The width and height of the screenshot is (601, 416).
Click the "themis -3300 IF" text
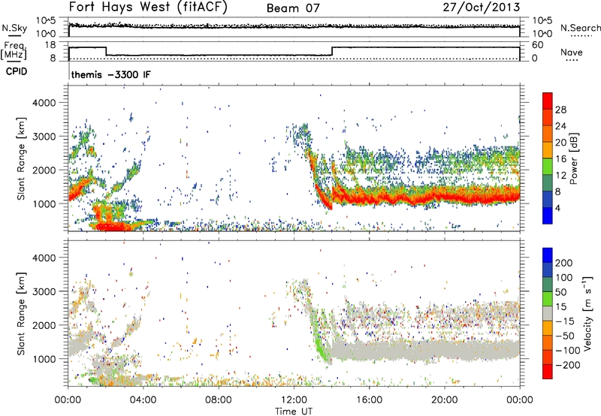point(110,74)
